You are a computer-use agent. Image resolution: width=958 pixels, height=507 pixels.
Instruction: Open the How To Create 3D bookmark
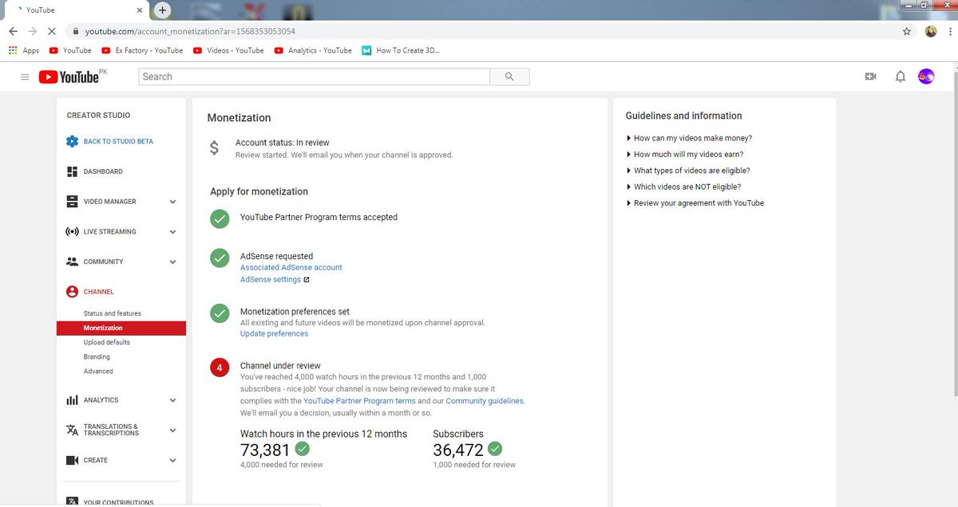401,50
